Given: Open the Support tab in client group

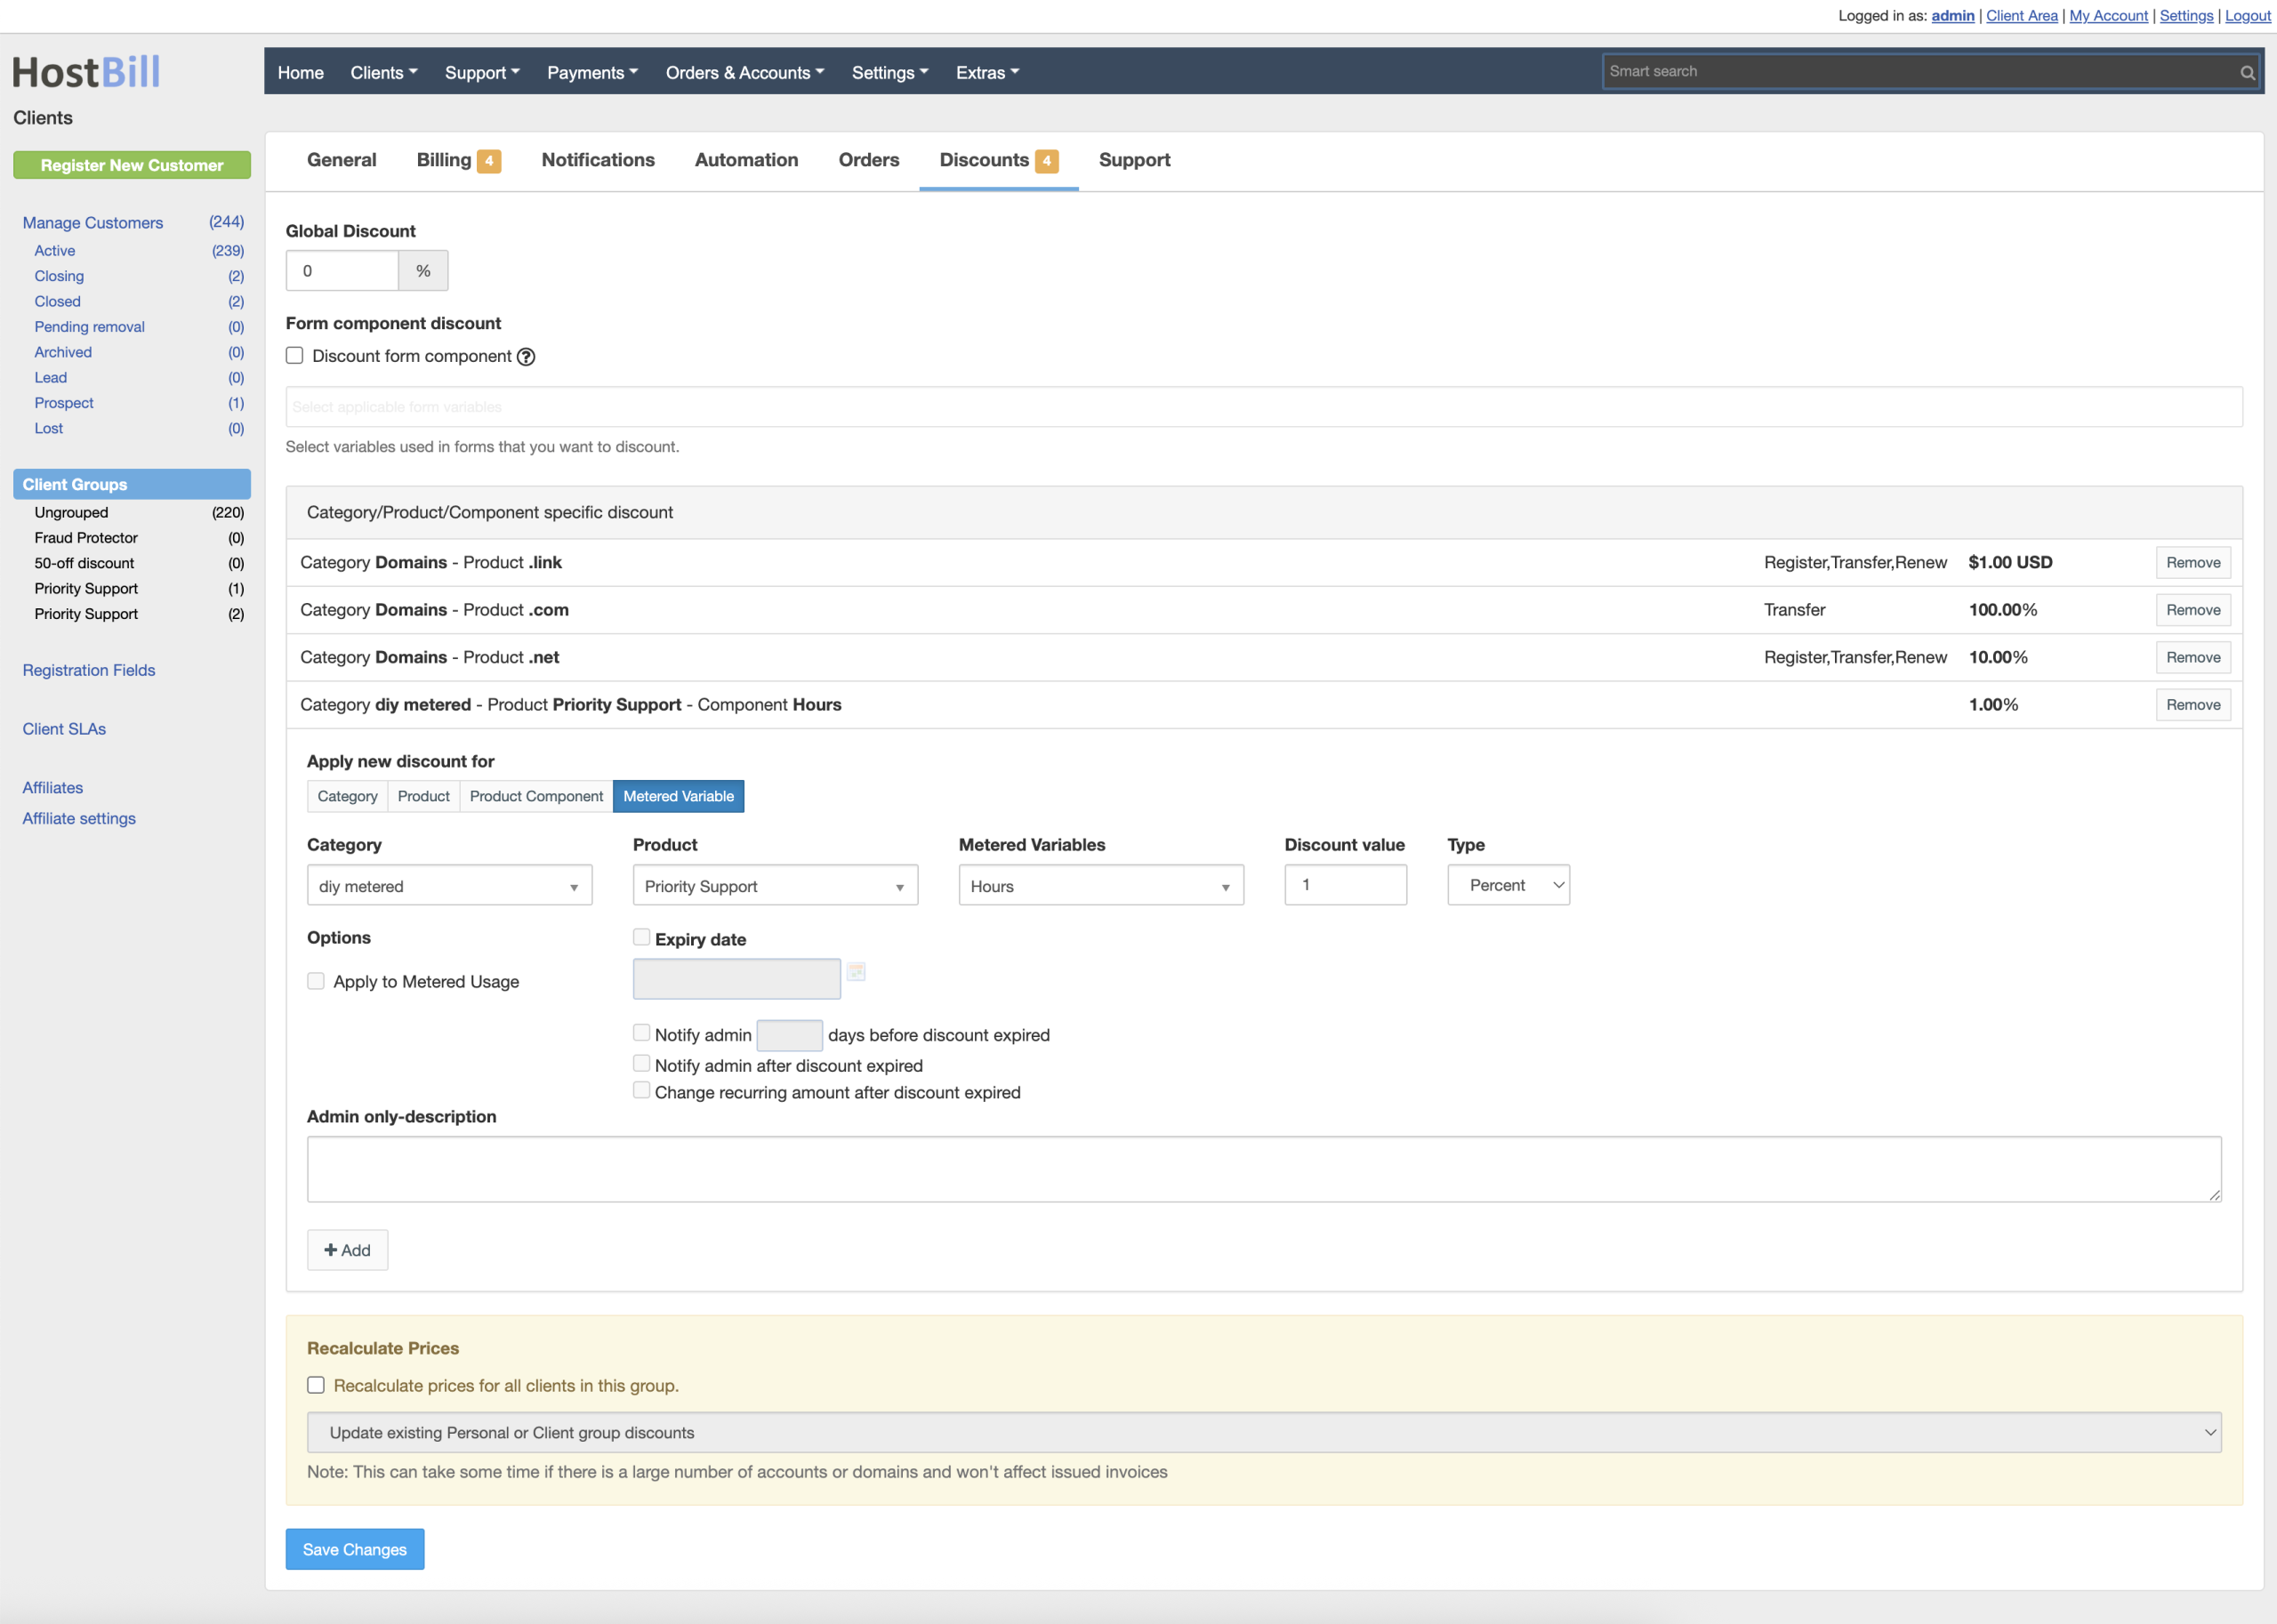Looking at the screenshot, I should coord(1135,160).
